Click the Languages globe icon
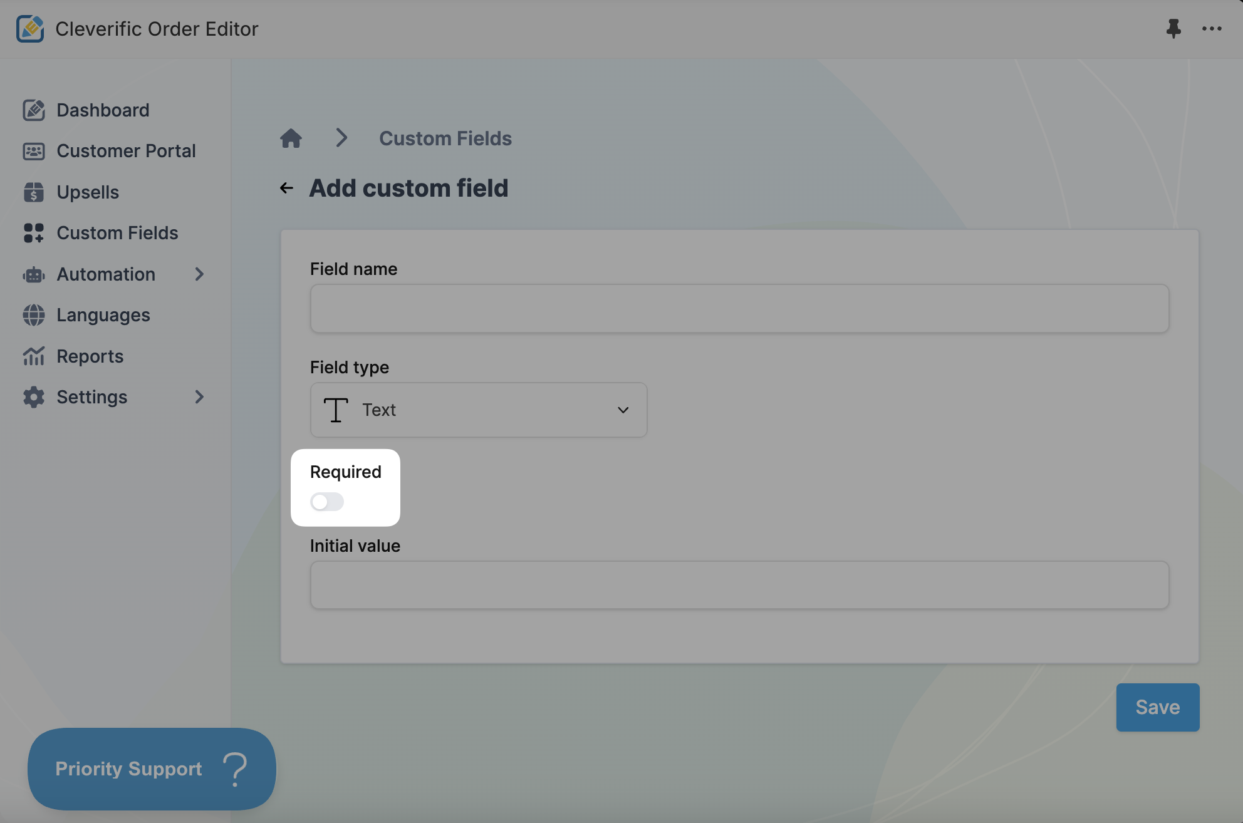This screenshot has height=823, width=1243. coord(34,315)
